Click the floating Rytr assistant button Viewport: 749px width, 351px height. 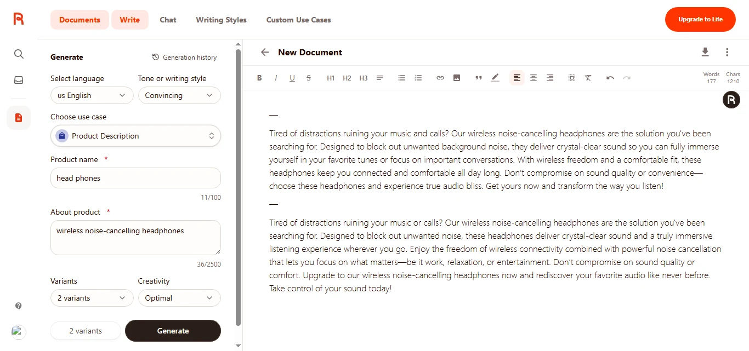[x=731, y=100]
